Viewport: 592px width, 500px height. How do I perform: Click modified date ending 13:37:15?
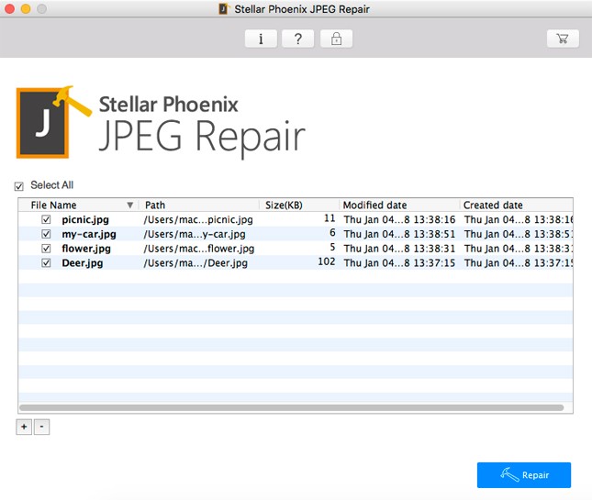point(399,262)
